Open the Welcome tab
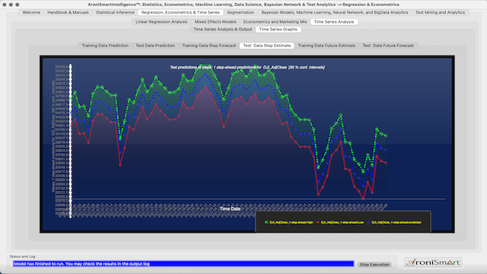Viewport: 487px width, 274px height. [x=31, y=12]
